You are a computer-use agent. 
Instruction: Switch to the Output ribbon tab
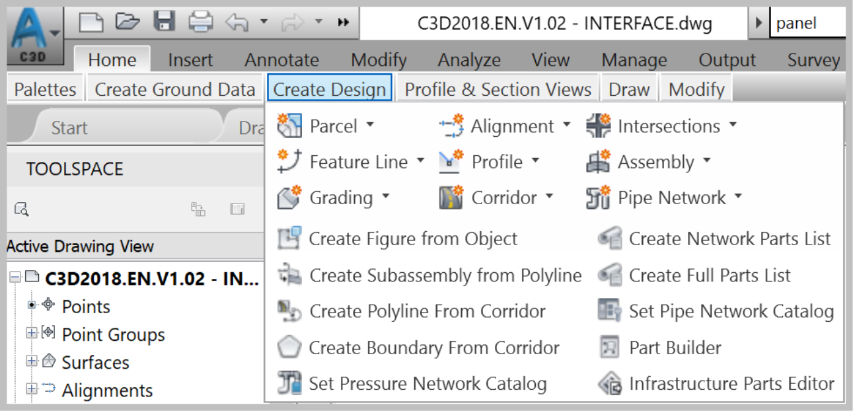click(727, 59)
